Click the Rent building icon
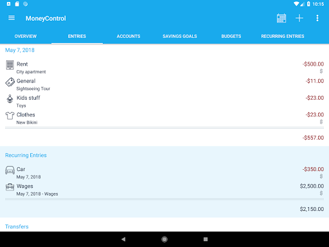Screen dimensions: 329x247 (x=10, y=65)
